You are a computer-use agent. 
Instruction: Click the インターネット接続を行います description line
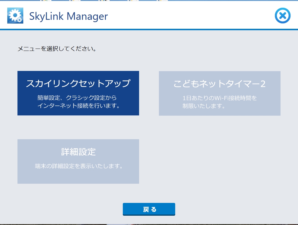[x=79, y=106]
